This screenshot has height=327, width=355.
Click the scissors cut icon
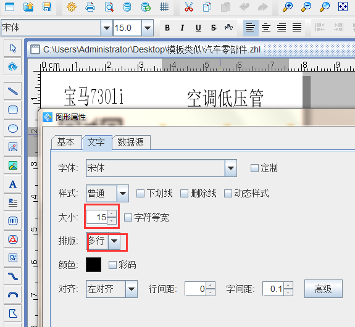[188, 7]
